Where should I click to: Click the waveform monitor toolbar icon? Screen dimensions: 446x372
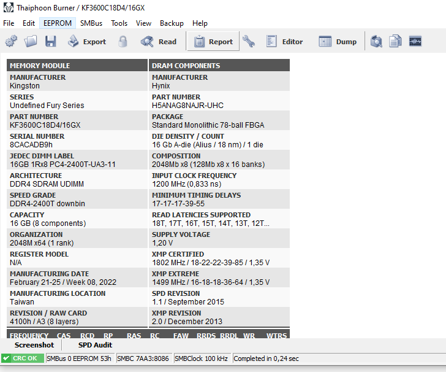(415, 41)
